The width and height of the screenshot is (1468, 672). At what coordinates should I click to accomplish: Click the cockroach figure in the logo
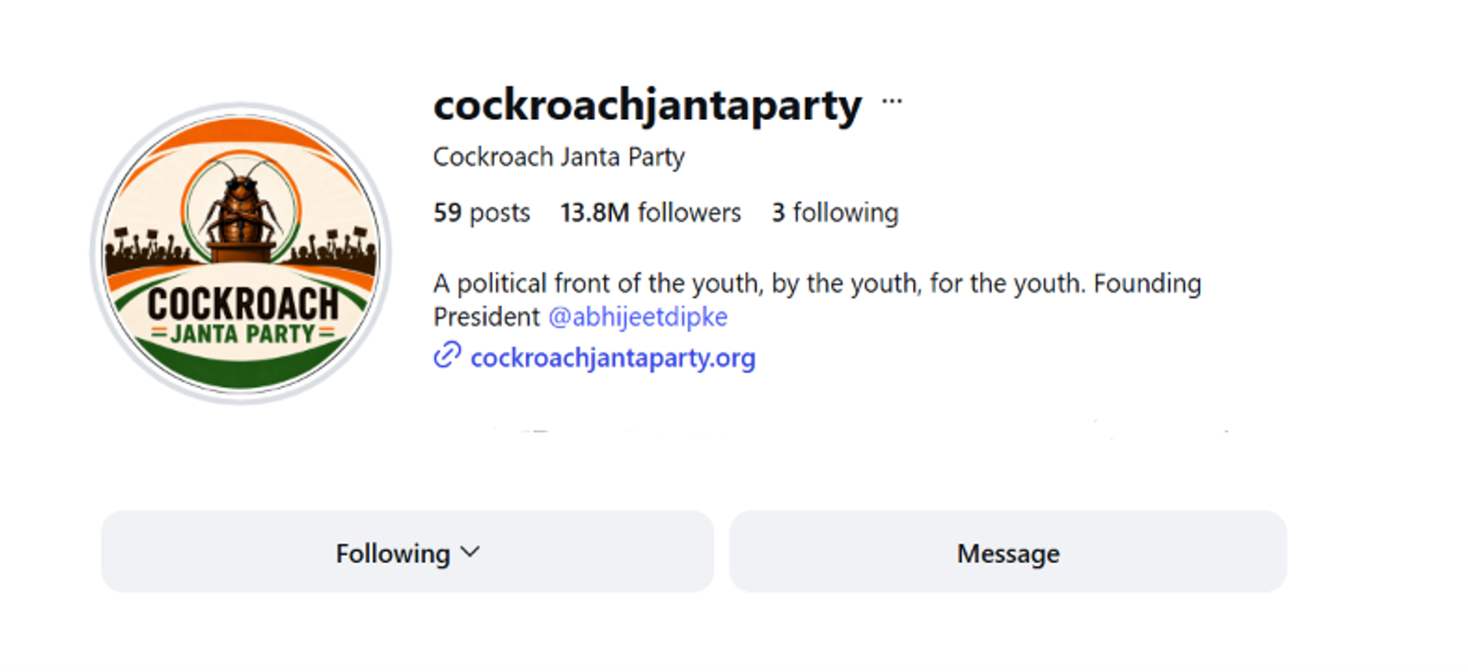(x=241, y=204)
